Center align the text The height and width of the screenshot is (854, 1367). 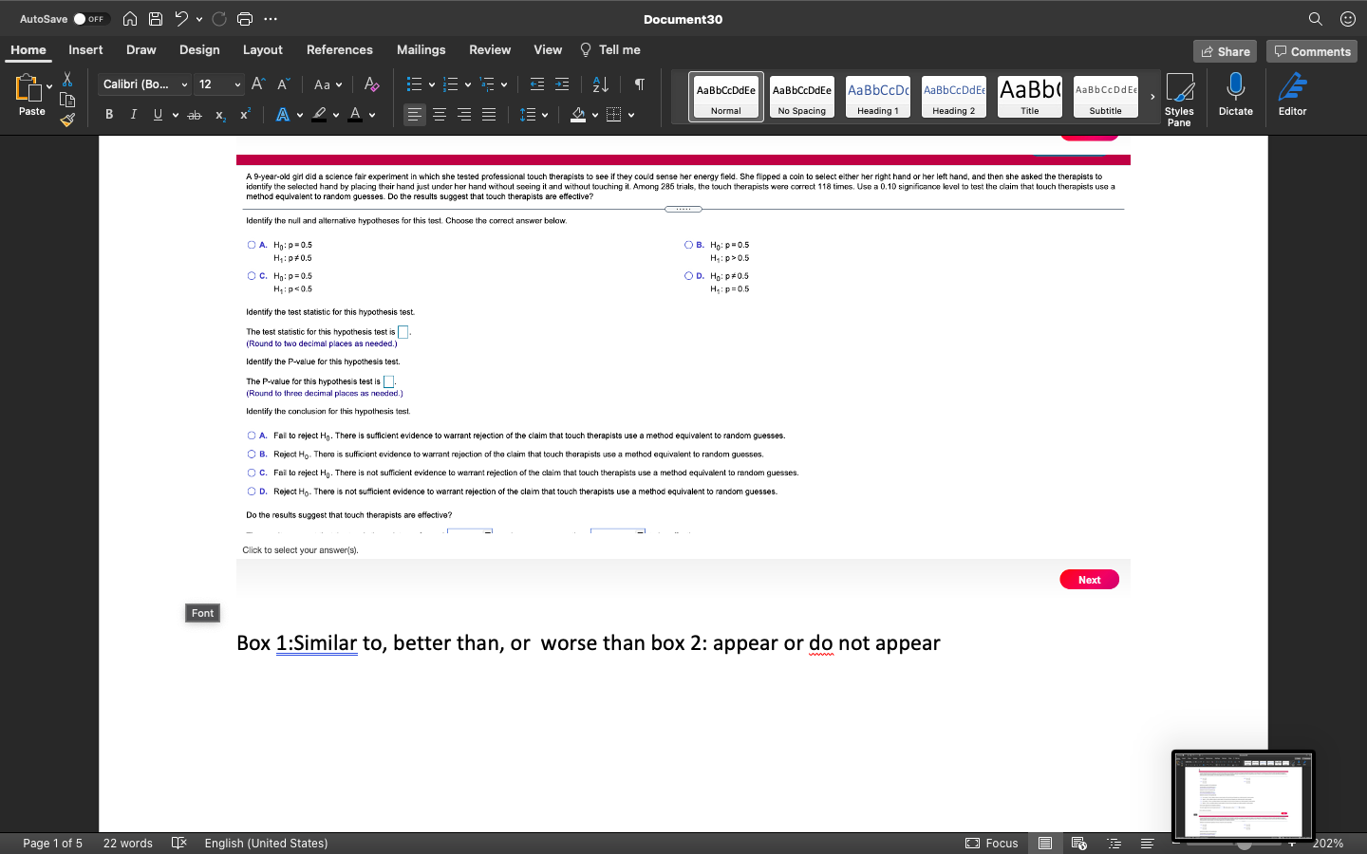440,115
